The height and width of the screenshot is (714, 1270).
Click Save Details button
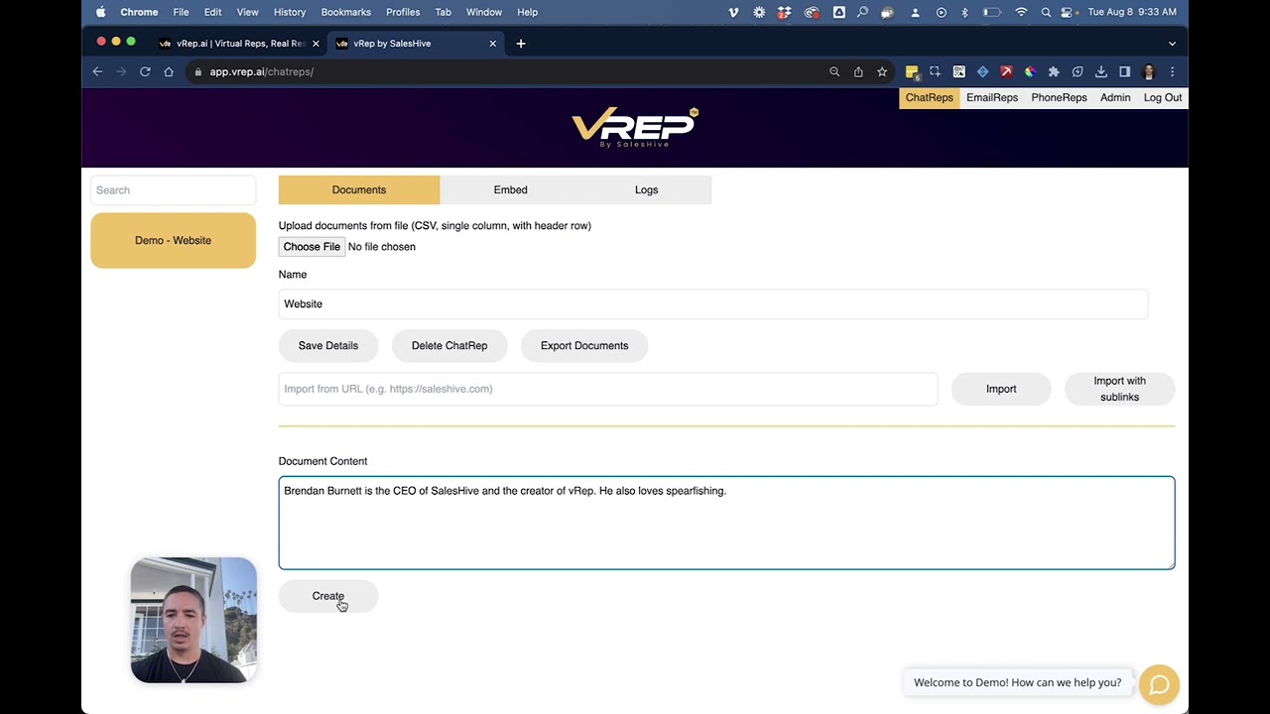[x=328, y=345]
